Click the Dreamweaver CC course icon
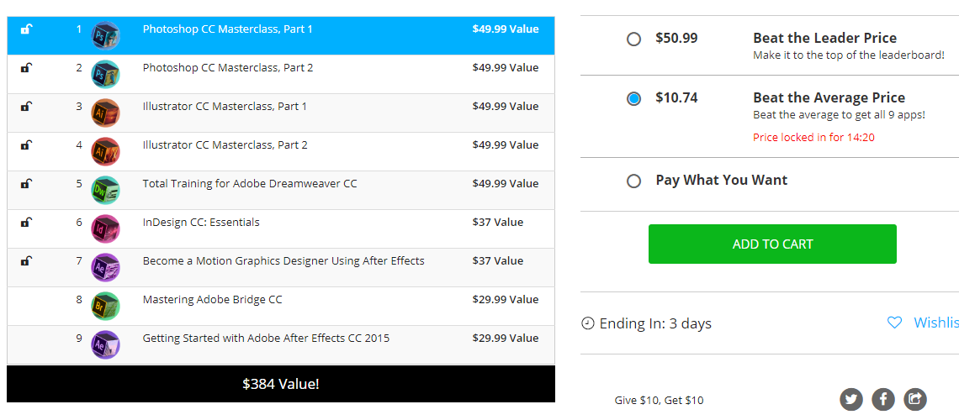959x420 pixels. click(x=105, y=190)
